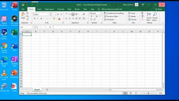179x101 pixels.
Task: Toggle Center horizontal alignment
Action: (x=70, y=19)
